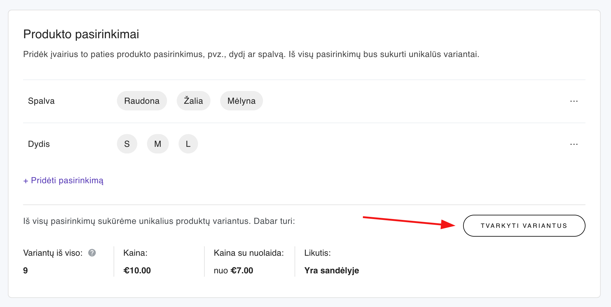This screenshot has height=307, width=611.
Task: Click the Dydis option label
Action: coord(39,144)
